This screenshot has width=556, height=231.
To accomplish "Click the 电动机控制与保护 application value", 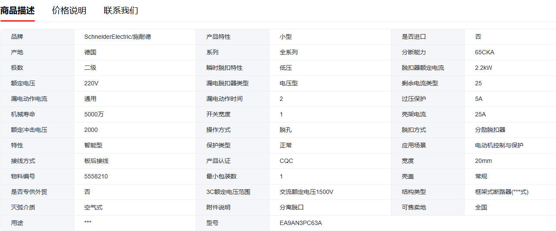I will [x=499, y=146].
